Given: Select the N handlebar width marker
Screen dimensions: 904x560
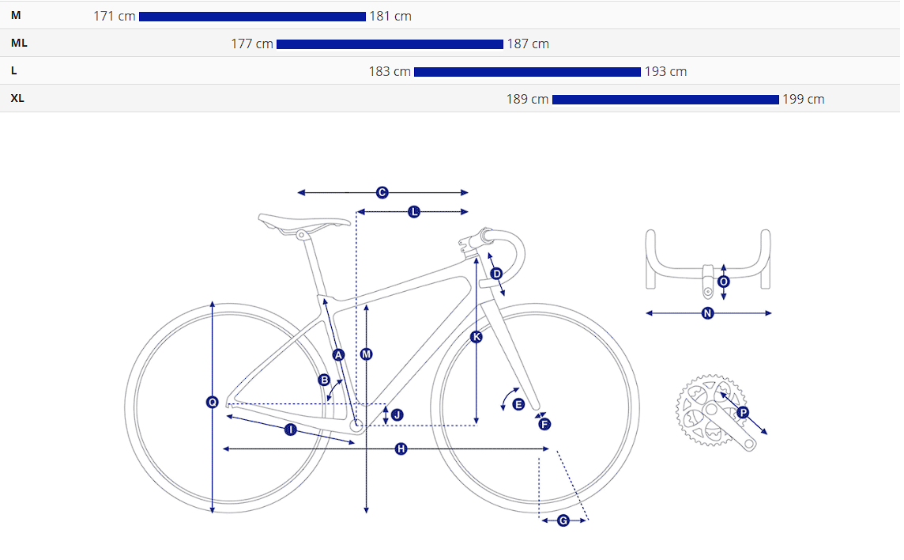Looking at the screenshot, I should click(x=708, y=313).
